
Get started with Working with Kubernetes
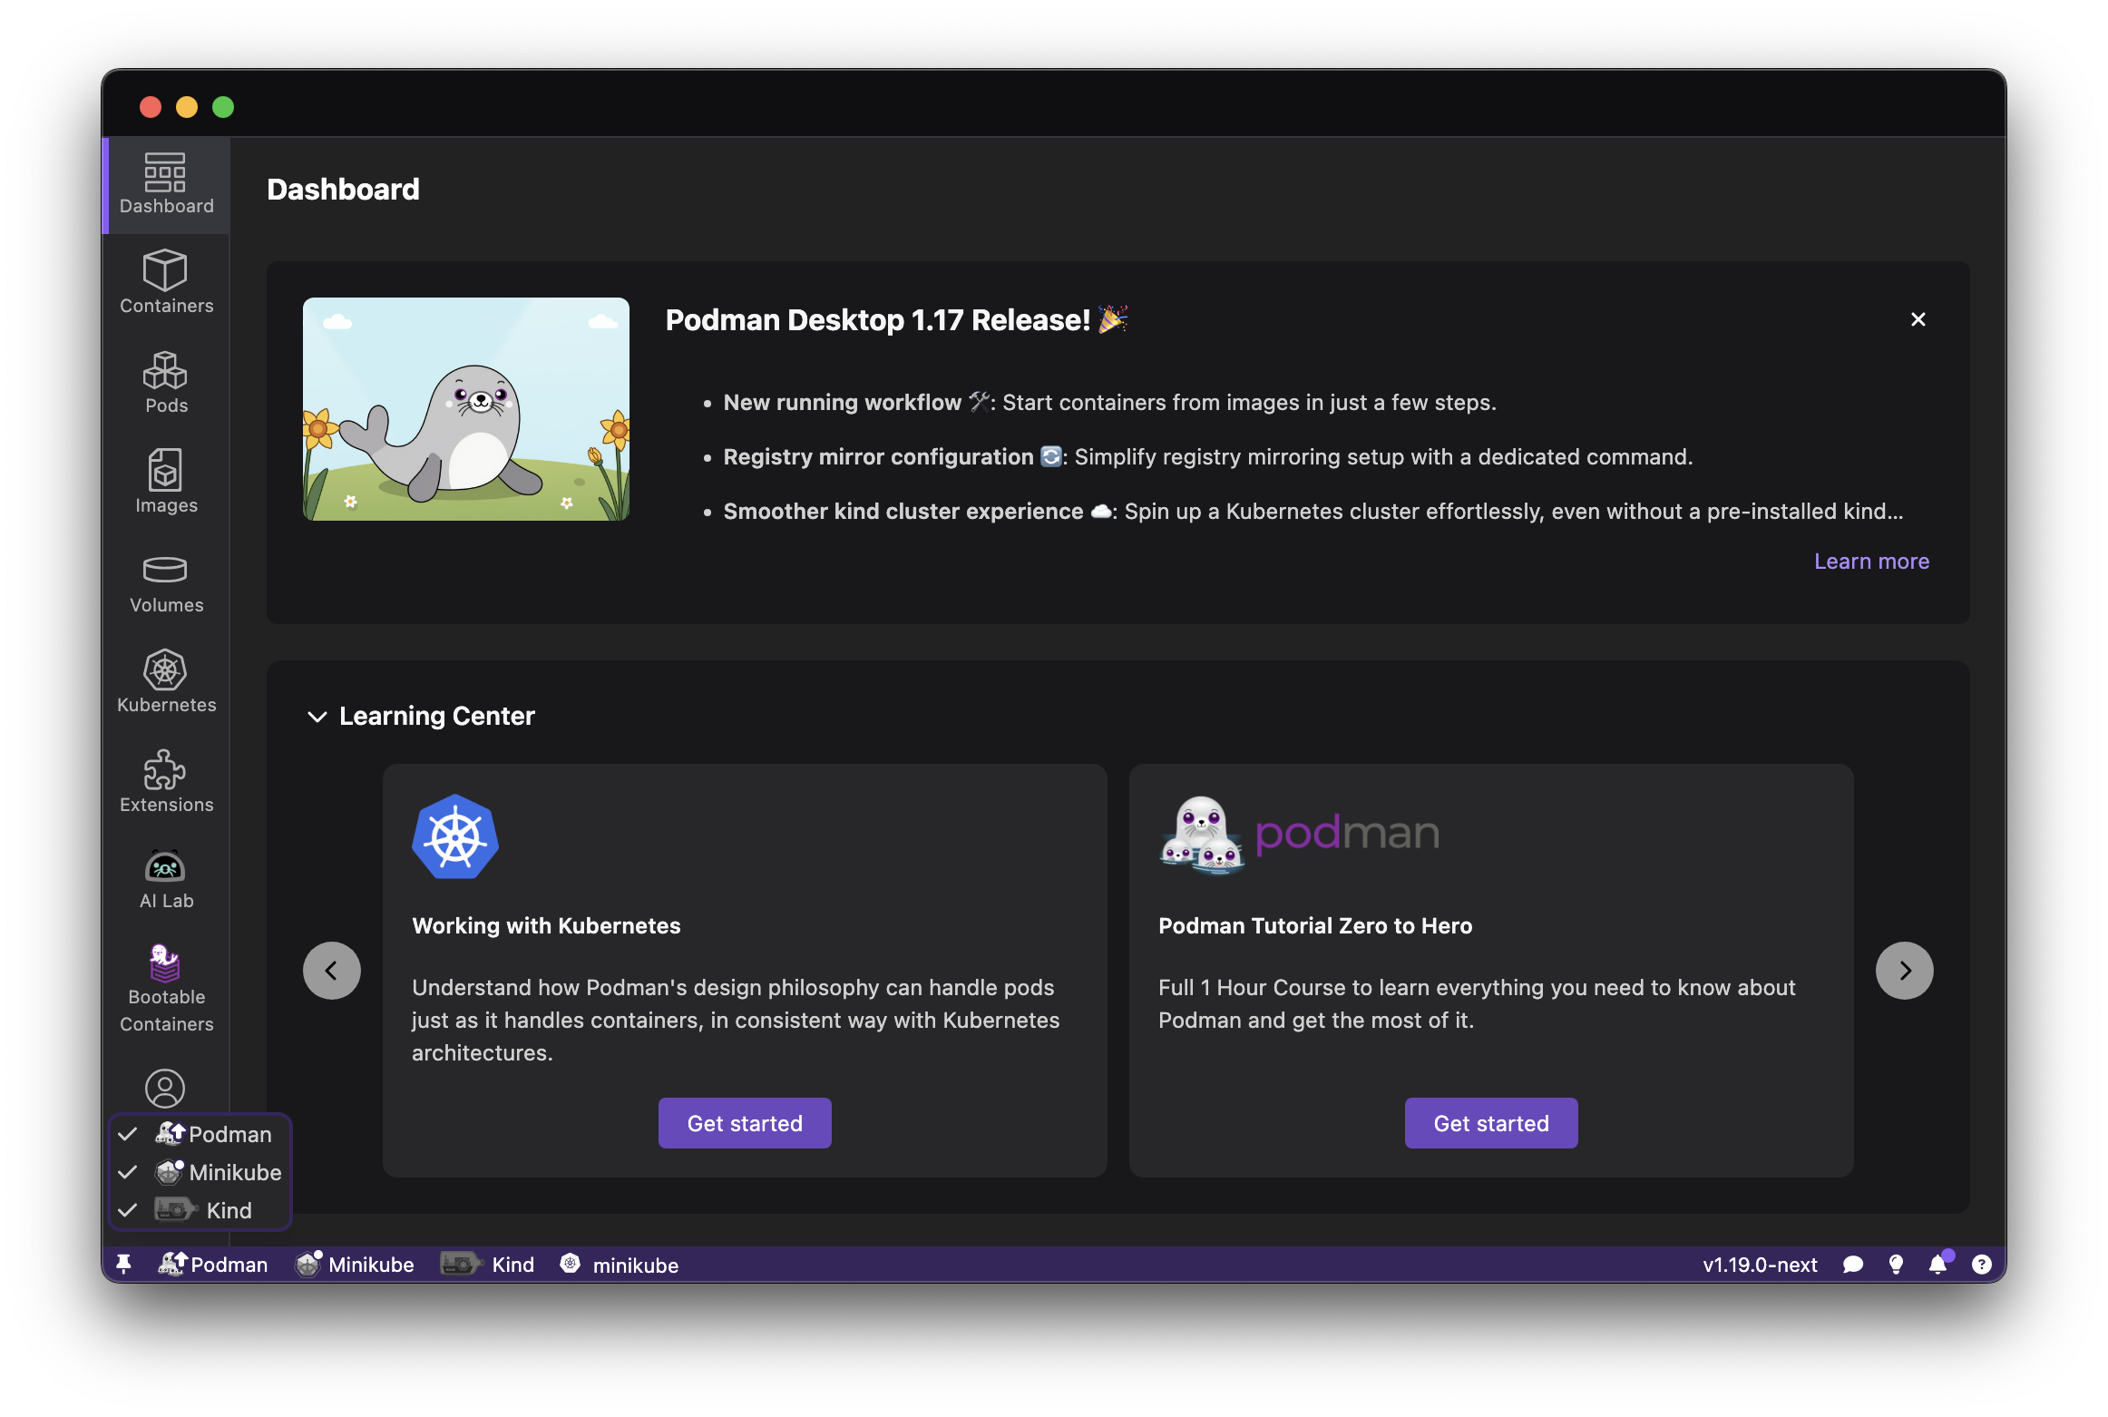point(745,1123)
